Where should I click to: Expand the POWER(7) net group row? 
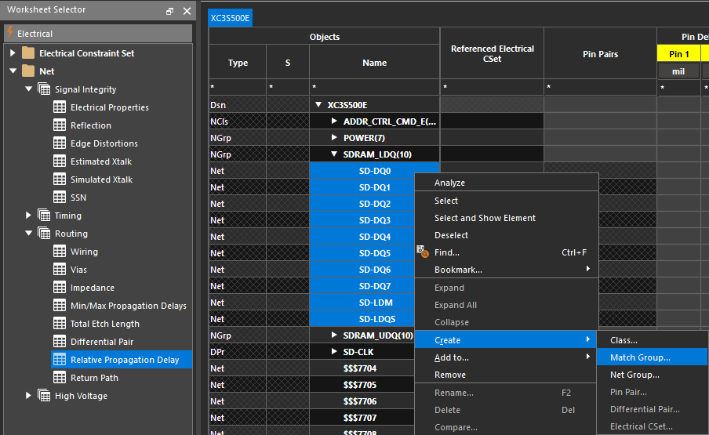(334, 138)
